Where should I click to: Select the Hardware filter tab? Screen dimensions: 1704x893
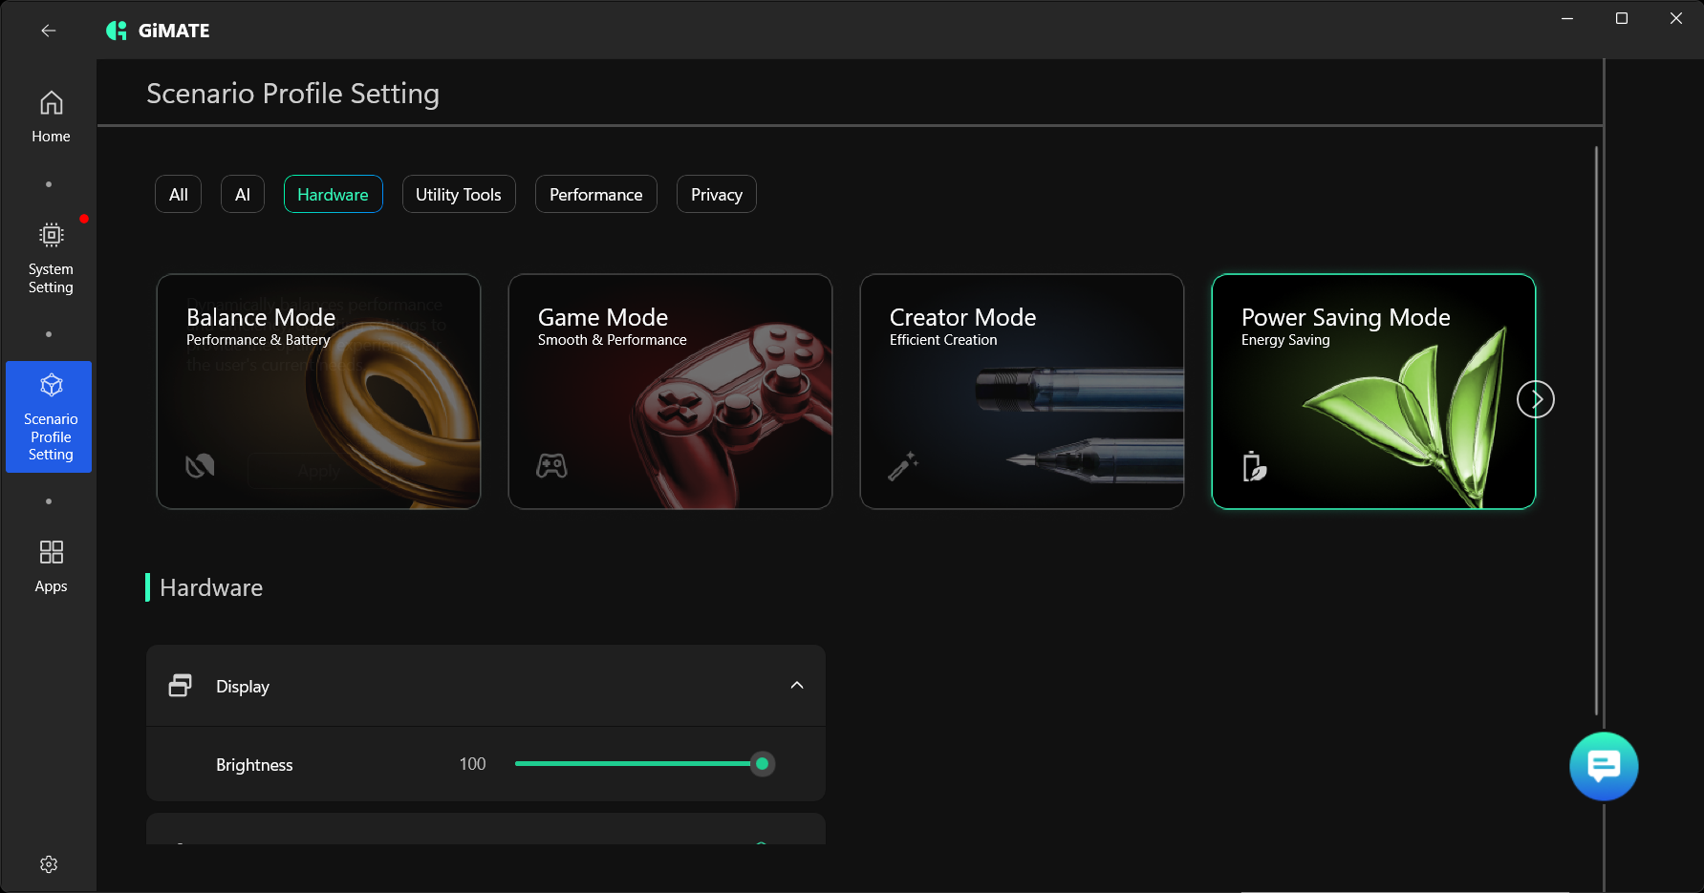(333, 194)
